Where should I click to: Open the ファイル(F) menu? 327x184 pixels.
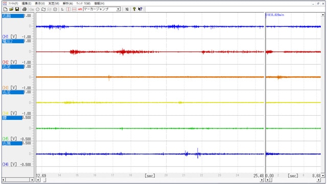point(13,4)
